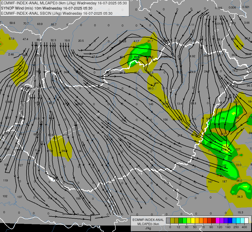
Task: Select the SBCIN title line in the header
Action: pos(57,13)
